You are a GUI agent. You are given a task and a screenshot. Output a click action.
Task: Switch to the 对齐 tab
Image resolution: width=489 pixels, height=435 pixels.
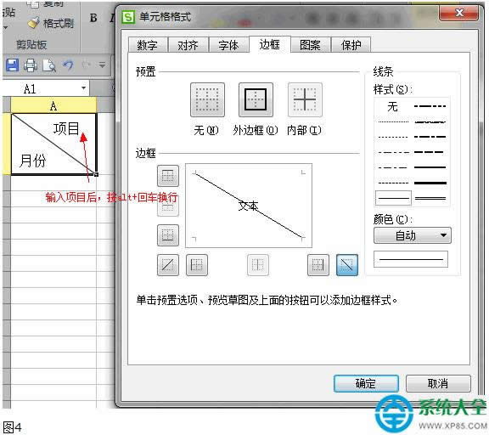coord(188,45)
